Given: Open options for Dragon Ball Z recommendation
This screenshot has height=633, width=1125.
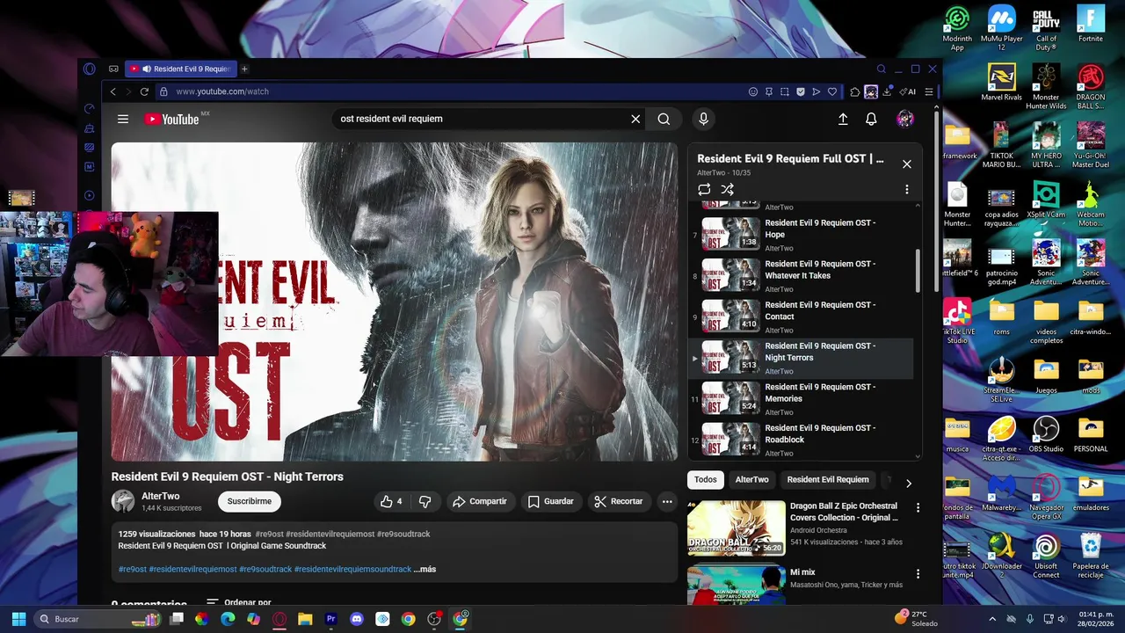Looking at the screenshot, I should tap(918, 508).
